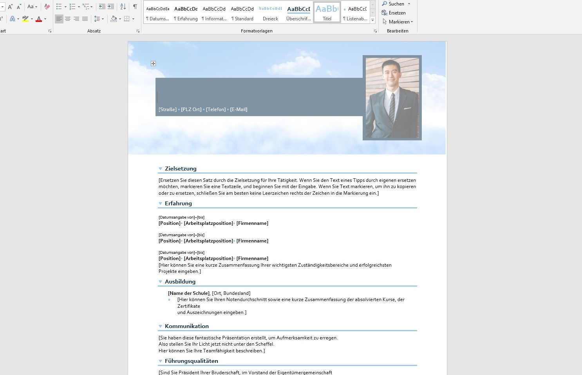This screenshot has height=375, width=582.
Task: Toggle paragraph marks display
Action: (135, 7)
